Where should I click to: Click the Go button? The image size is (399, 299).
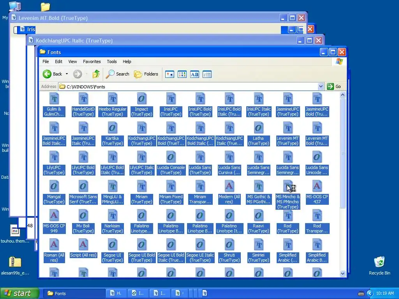click(334, 86)
